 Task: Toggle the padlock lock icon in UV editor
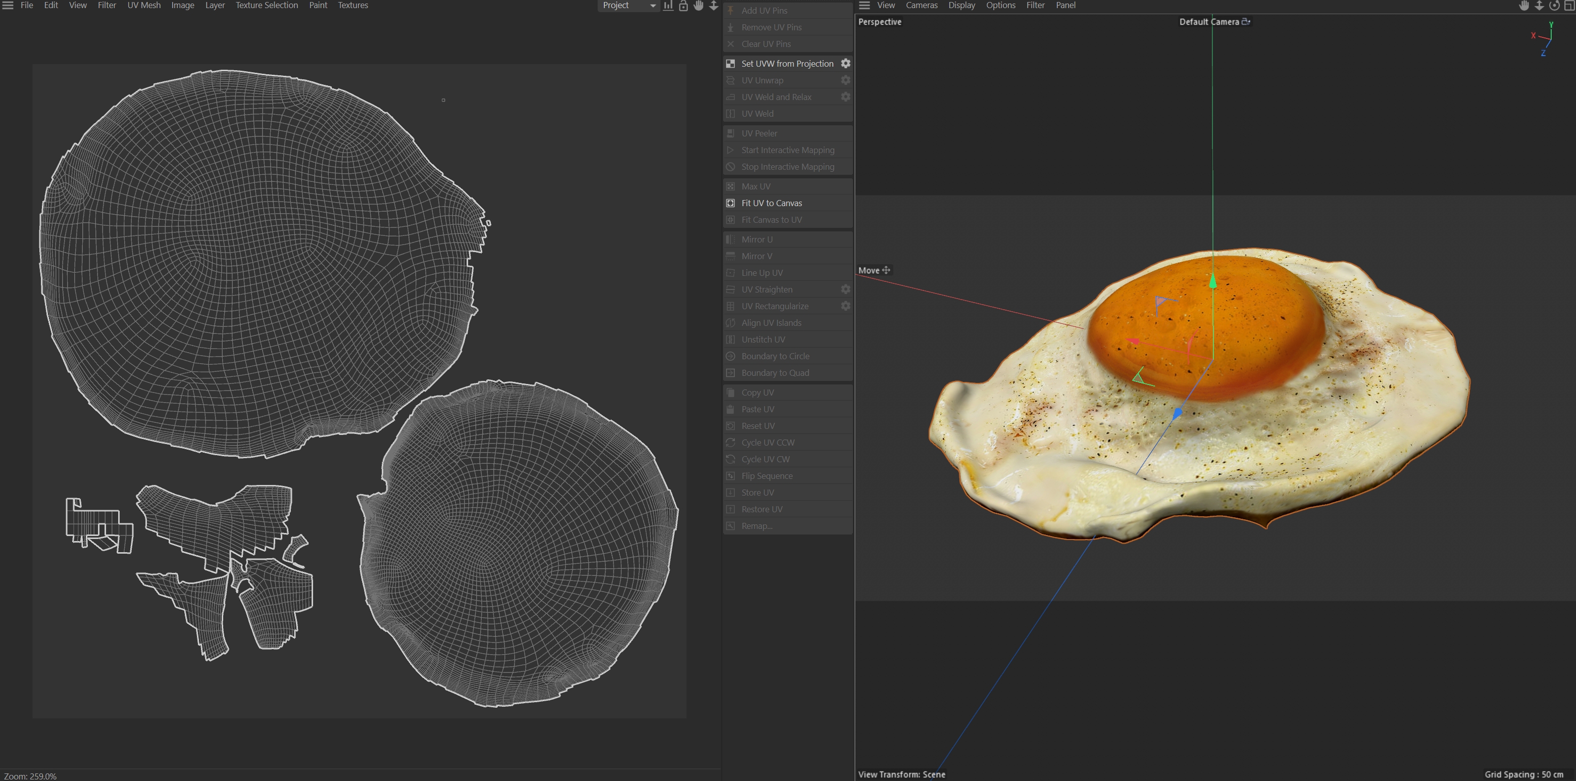[x=683, y=6]
